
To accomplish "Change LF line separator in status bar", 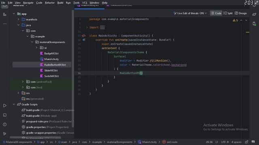I will 217,142.
